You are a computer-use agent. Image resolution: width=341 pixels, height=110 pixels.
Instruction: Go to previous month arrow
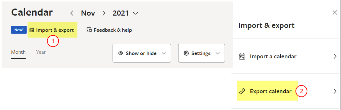72,13
